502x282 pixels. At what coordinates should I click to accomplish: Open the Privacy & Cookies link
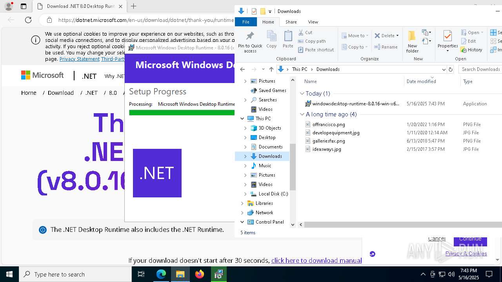pyautogui.click(x=466, y=253)
